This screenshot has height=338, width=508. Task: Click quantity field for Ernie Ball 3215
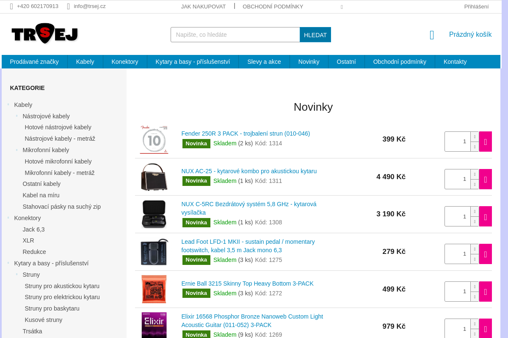point(458,292)
